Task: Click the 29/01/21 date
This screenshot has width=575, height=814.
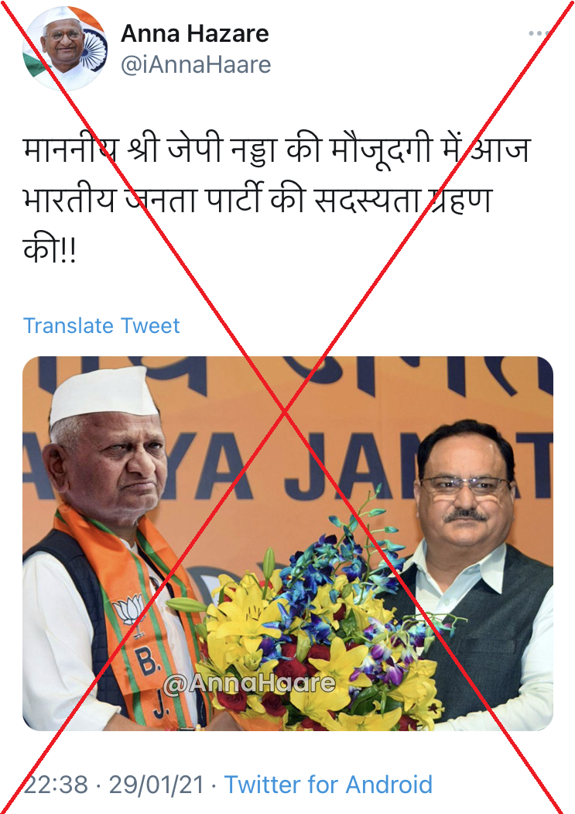Action: coord(156,785)
